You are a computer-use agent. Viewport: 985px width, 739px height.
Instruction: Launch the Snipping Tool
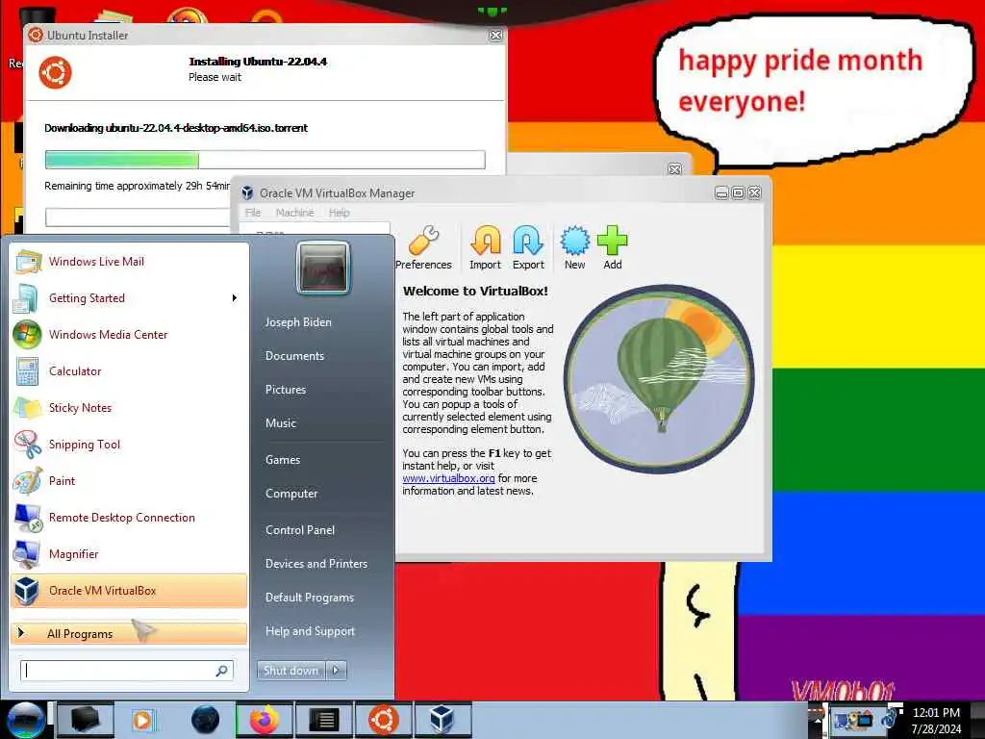click(x=129, y=445)
